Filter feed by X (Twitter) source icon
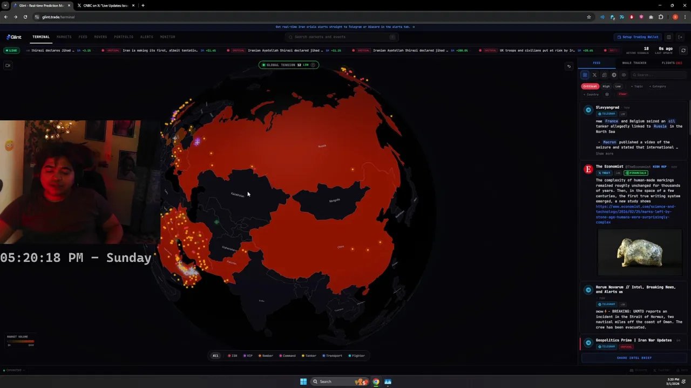691x388 pixels. click(x=594, y=75)
